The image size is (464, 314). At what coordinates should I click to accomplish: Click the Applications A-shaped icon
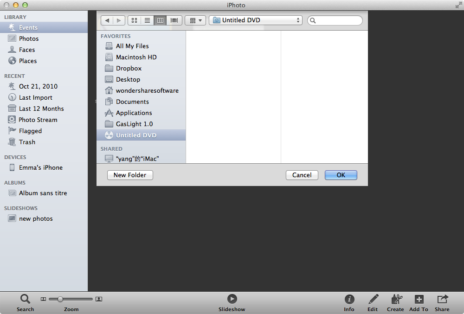tap(109, 113)
